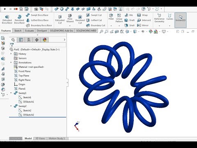Open the DisplayManager tab

[45, 40]
